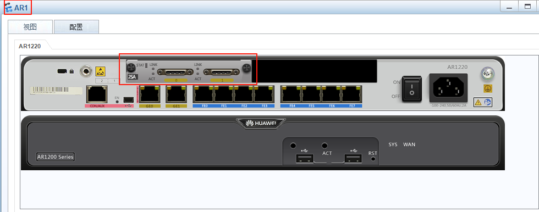Switch to the 视图 tab

(x=30, y=27)
